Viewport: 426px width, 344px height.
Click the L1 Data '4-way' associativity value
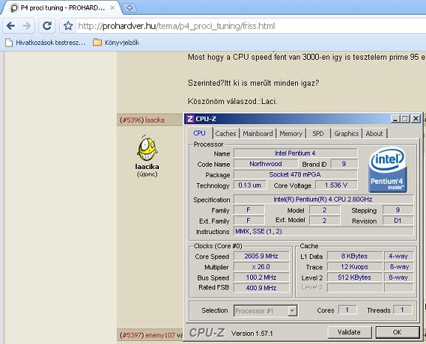coord(399,256)
